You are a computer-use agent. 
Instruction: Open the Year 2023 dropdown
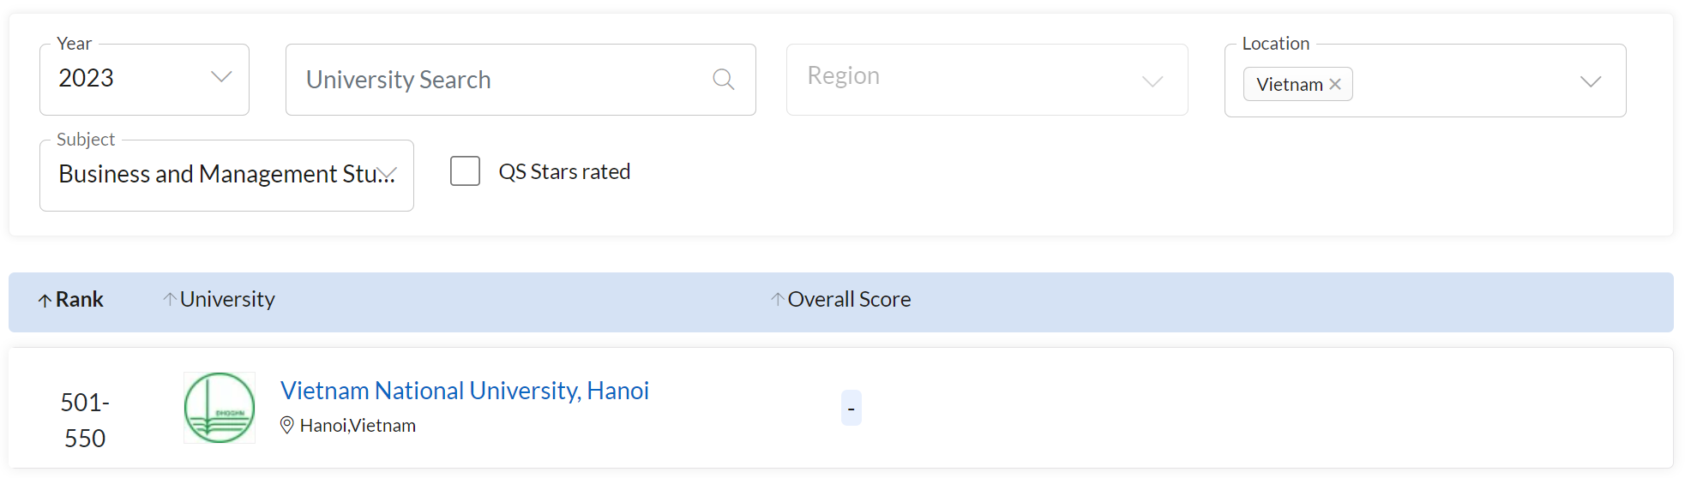tap(144, 80)
